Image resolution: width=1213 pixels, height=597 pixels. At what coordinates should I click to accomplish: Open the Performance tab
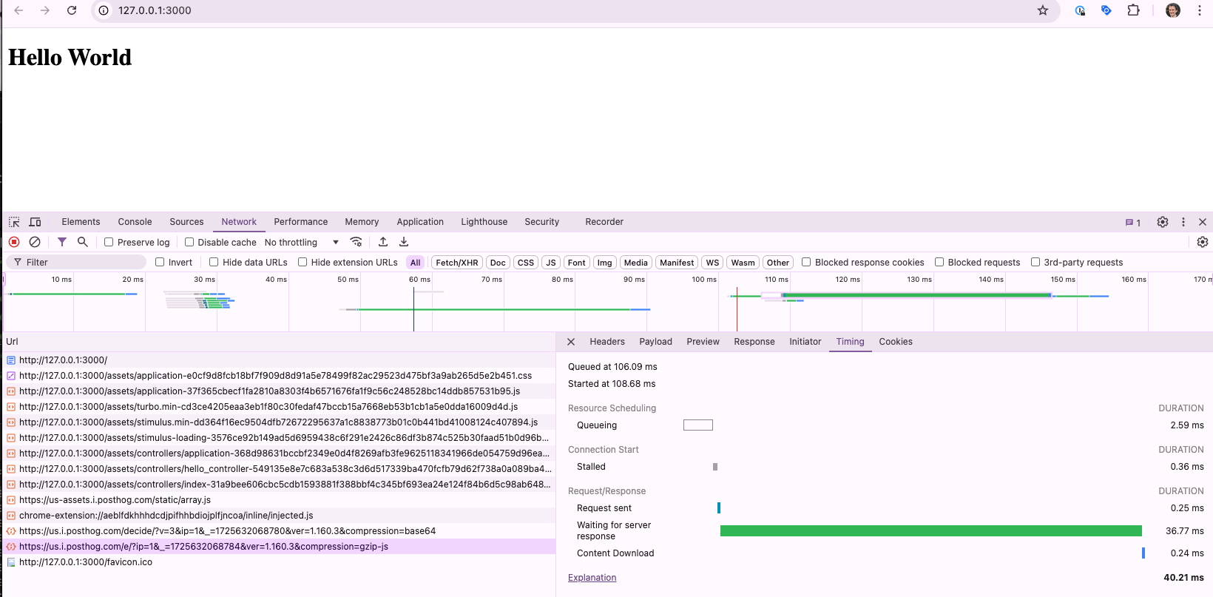click(300, 222)
